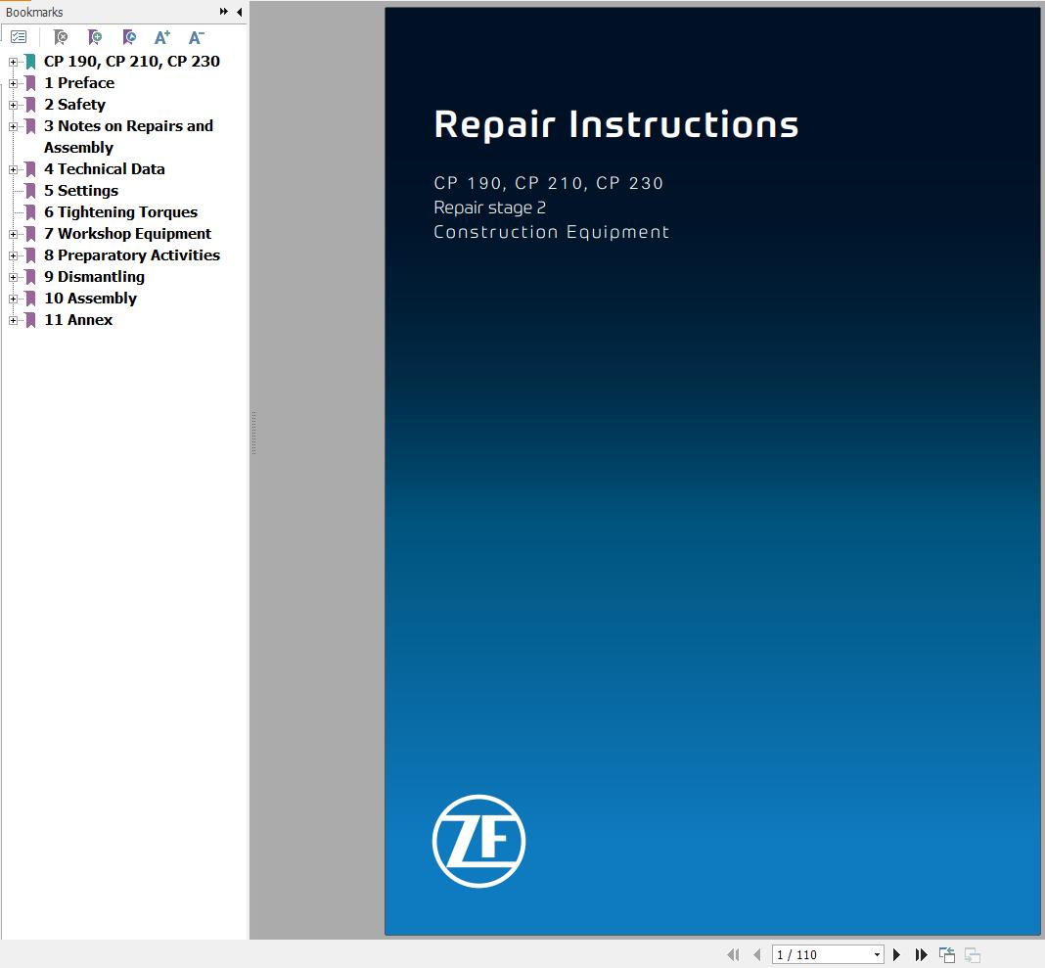The image size is (1045, 968).
Task: Open the 6 Tightening Torques bookmark
Action: [120, 212]
